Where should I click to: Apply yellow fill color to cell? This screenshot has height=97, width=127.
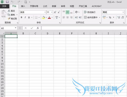pos(44,18)
